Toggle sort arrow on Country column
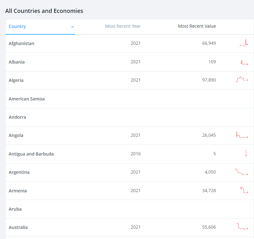 pos(73,27)
